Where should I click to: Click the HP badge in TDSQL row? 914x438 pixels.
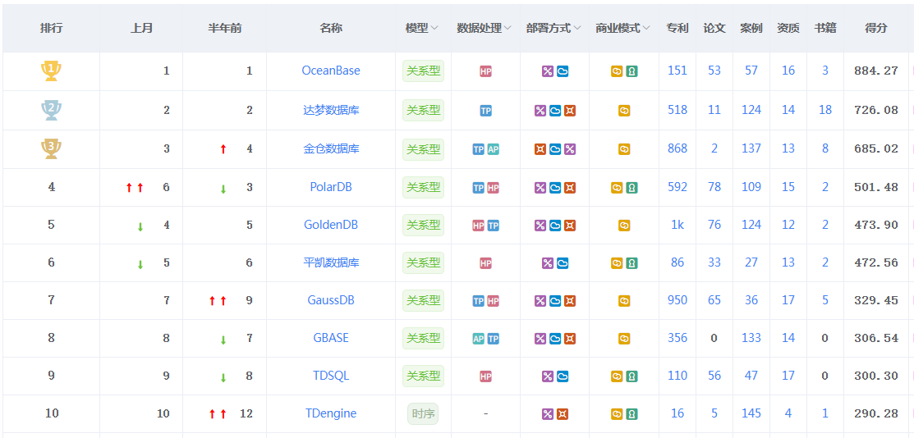point(485,376)
